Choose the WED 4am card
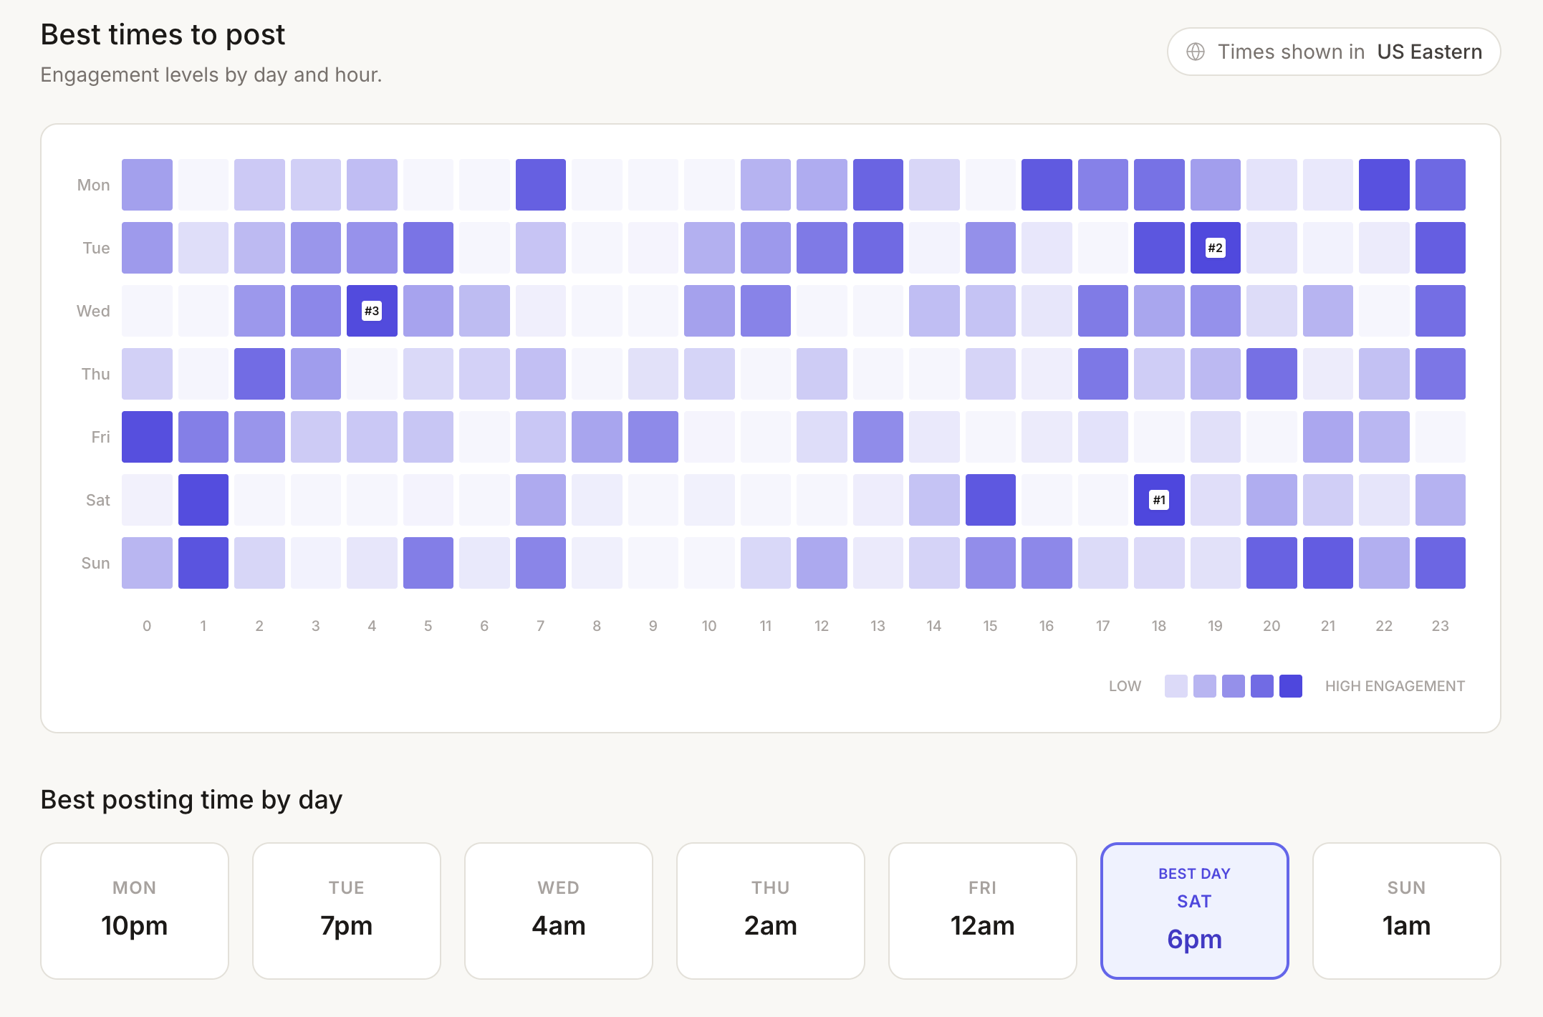Image resolution: width=1543 pixels, height=1017 pixels. click(559, 910)
